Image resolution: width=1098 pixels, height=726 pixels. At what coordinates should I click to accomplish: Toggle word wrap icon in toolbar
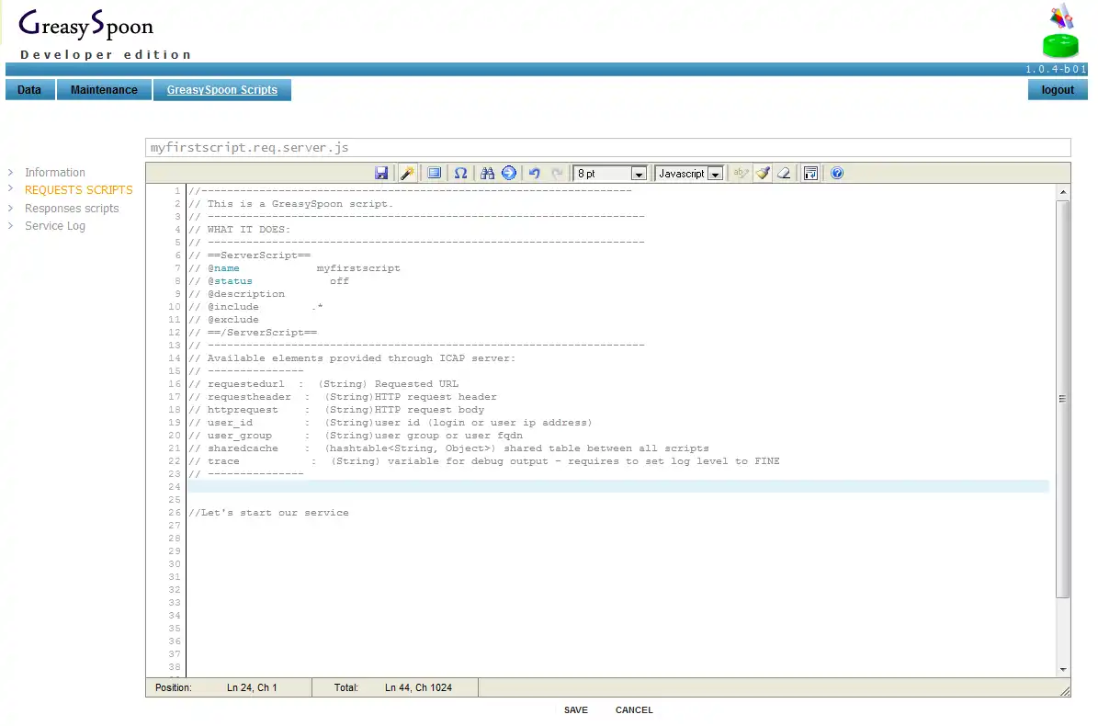point(811,173)
